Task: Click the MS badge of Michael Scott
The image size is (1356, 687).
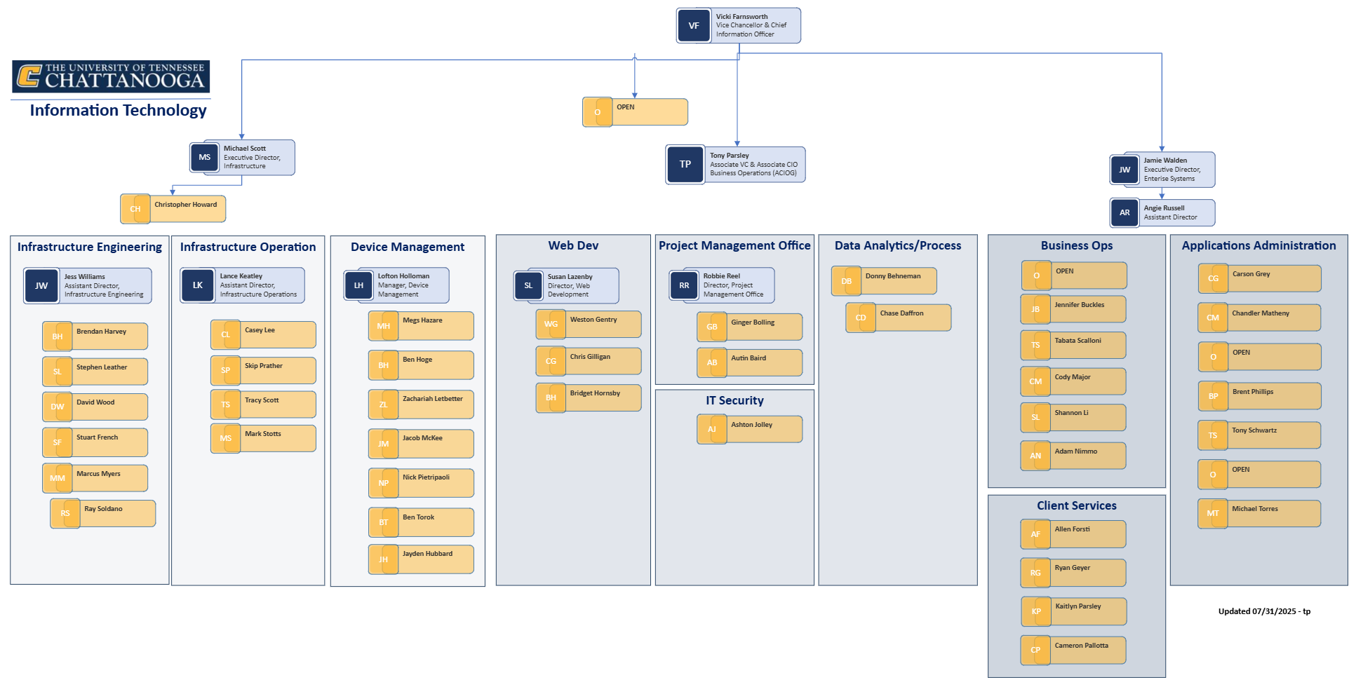Action: [x=204, y=158]
